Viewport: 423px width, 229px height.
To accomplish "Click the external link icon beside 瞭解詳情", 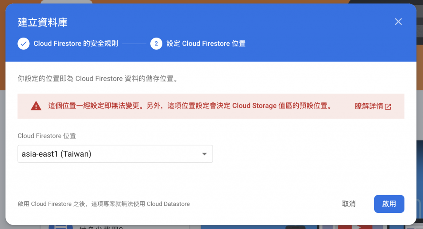I will 388,106.
